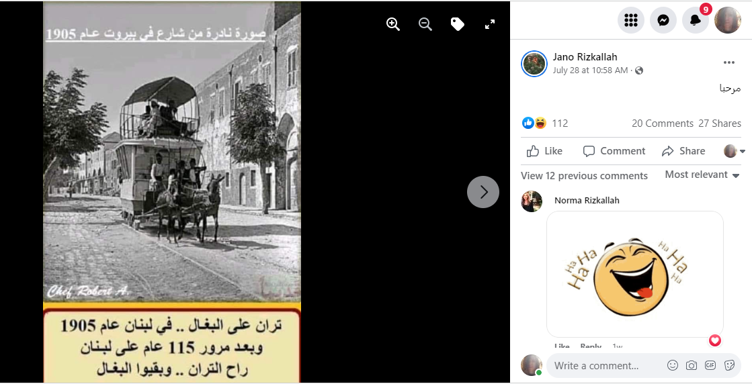Open Messenger chats
Screen dimensions: 752x384
[663, 20]
